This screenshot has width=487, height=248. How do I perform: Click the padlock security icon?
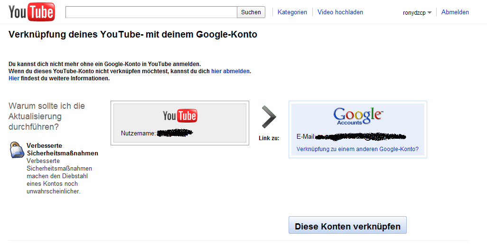pos(17,150)
